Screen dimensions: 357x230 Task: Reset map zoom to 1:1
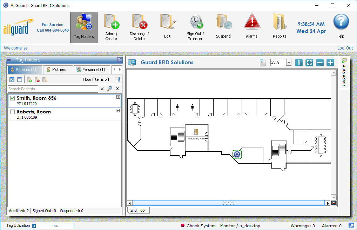click(x=299, y=63)
